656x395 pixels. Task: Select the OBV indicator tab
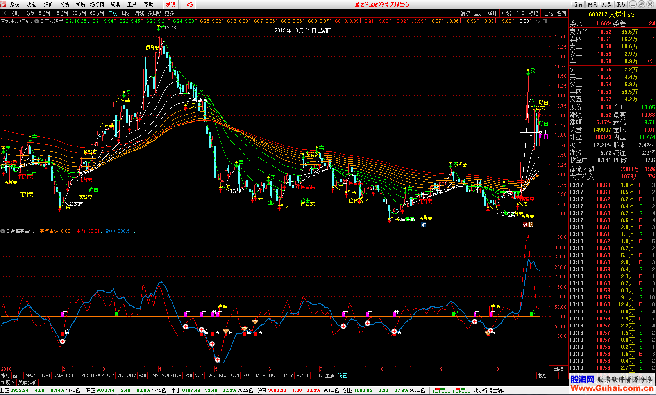click(131, 375)
